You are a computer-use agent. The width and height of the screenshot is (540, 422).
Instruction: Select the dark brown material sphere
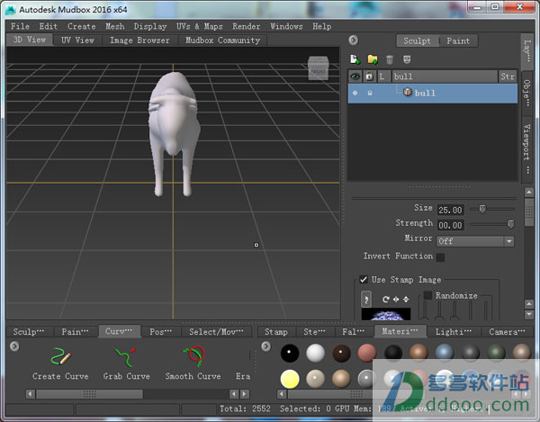tap(341, 353)
